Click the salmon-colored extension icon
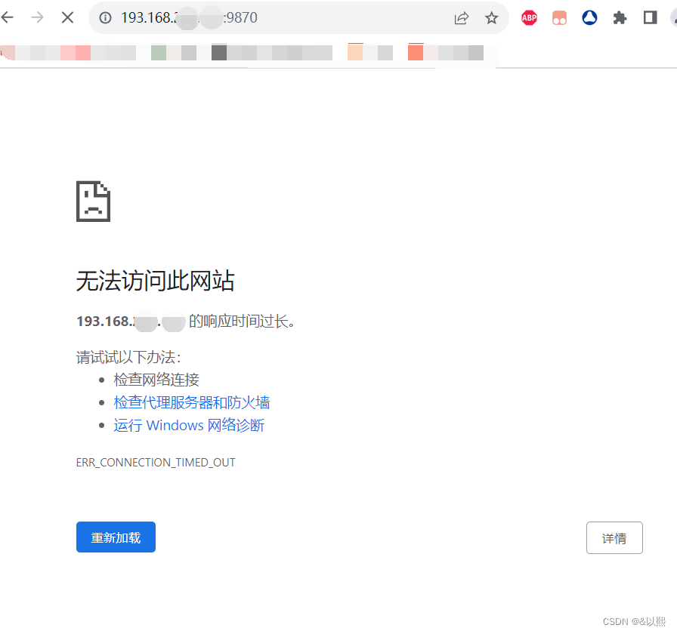The image size is (677, 634). (559, 17)
